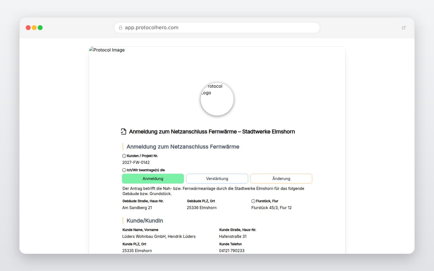434x271 pixels.
Task: Click the address value Am Sandberg 21
Action: [137, 208]
